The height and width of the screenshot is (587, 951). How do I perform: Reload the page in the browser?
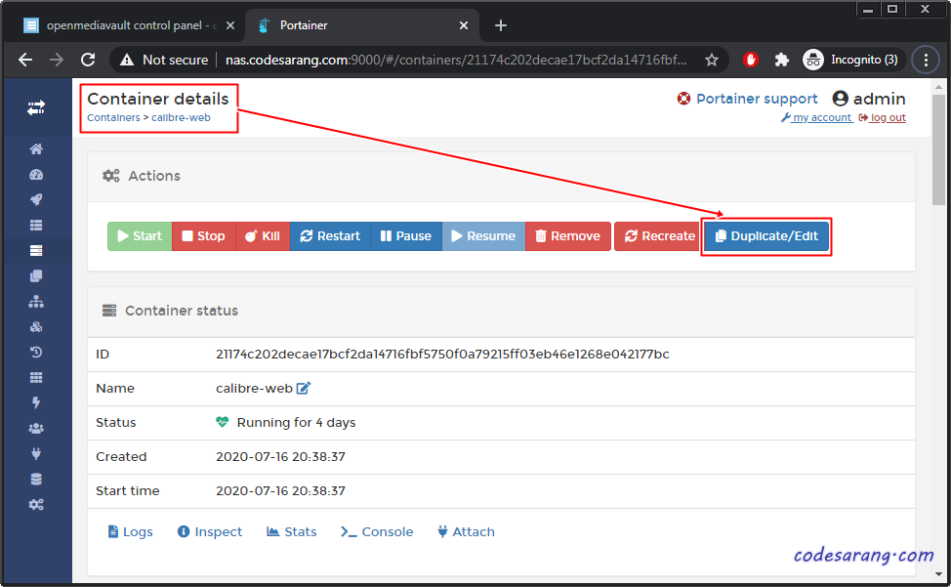88,60
